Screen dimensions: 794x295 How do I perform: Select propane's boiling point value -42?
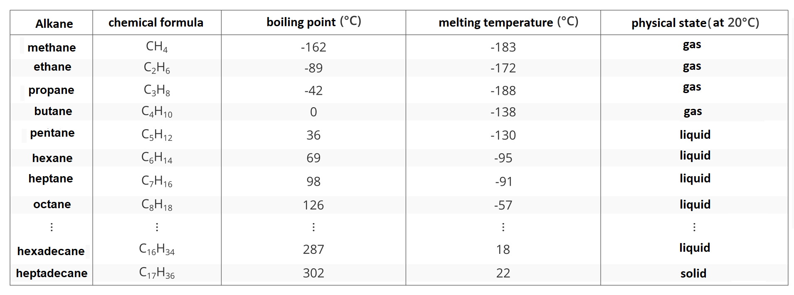point(313,91)
